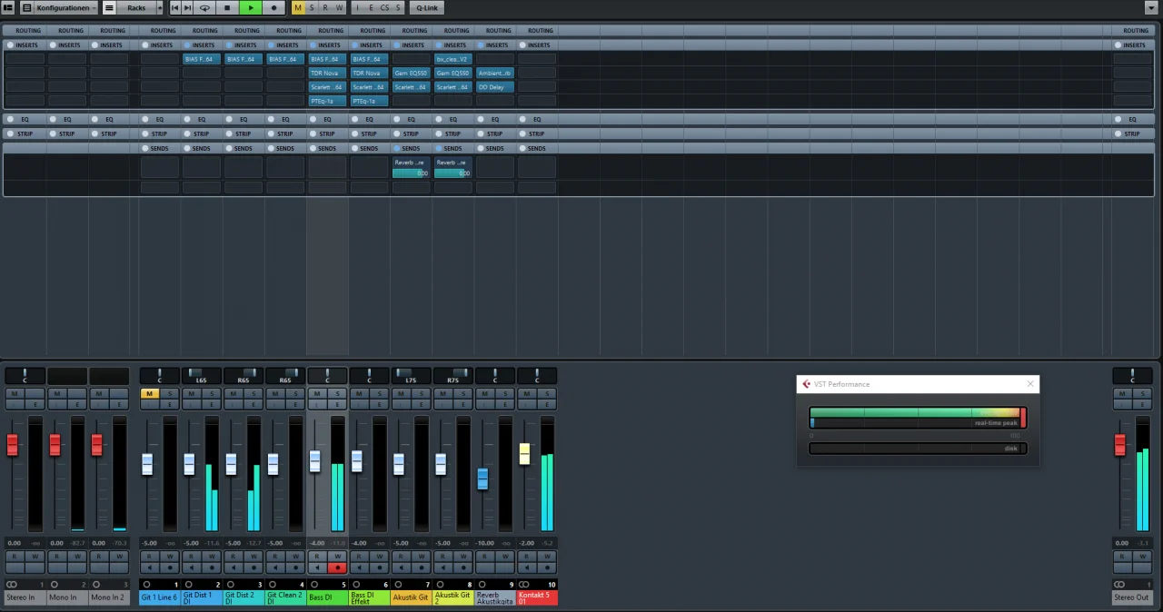Click the Kontakt 5 channel fader handle
The image size is (1163, 612).
pyautogui.click(x=524, y=454)
